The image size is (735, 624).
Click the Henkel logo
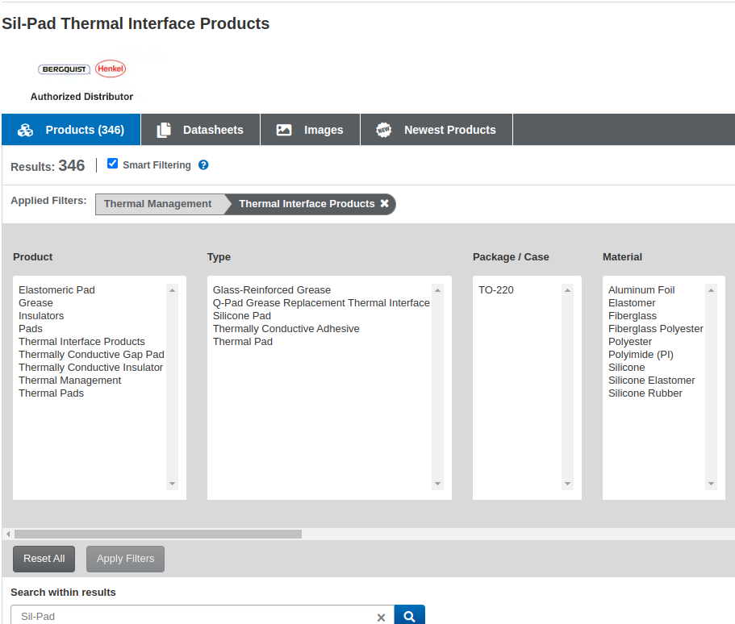111,69
